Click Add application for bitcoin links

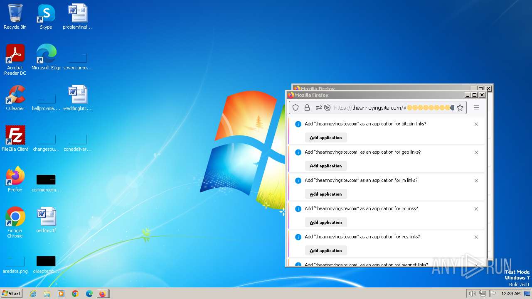(x=326, y=137)
